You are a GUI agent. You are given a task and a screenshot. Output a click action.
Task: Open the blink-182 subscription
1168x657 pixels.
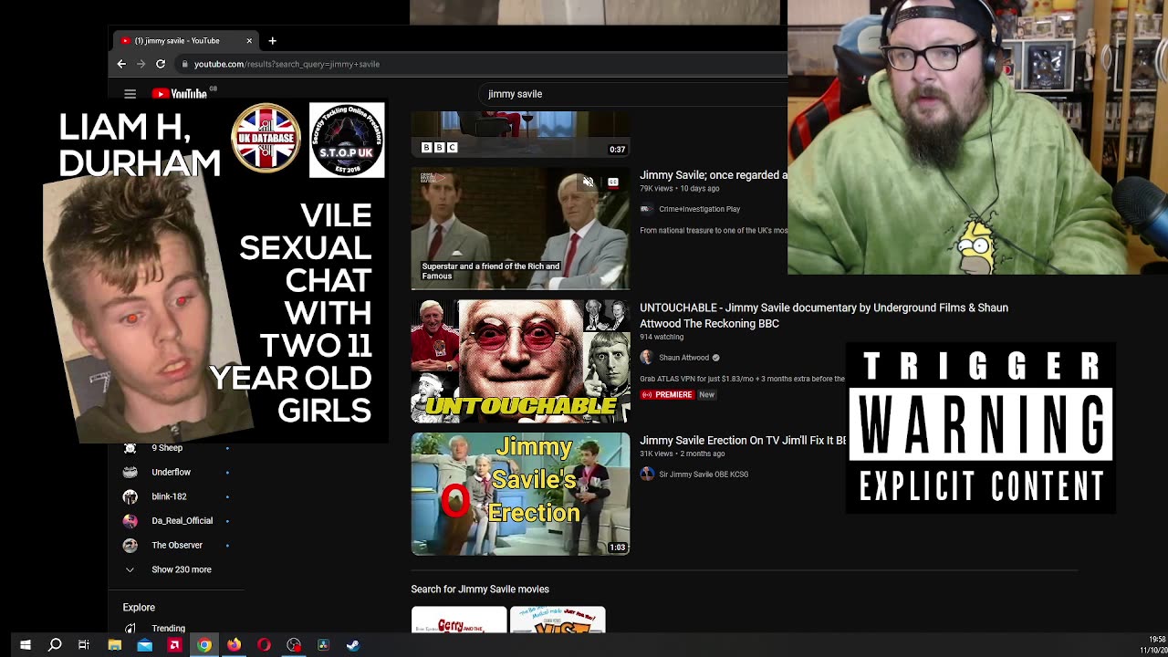coord(169,496)
